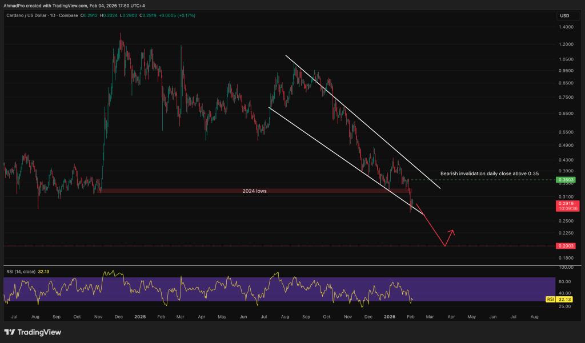
Task: Click the TradingView logo icon
Action: (x=10, y=332)
